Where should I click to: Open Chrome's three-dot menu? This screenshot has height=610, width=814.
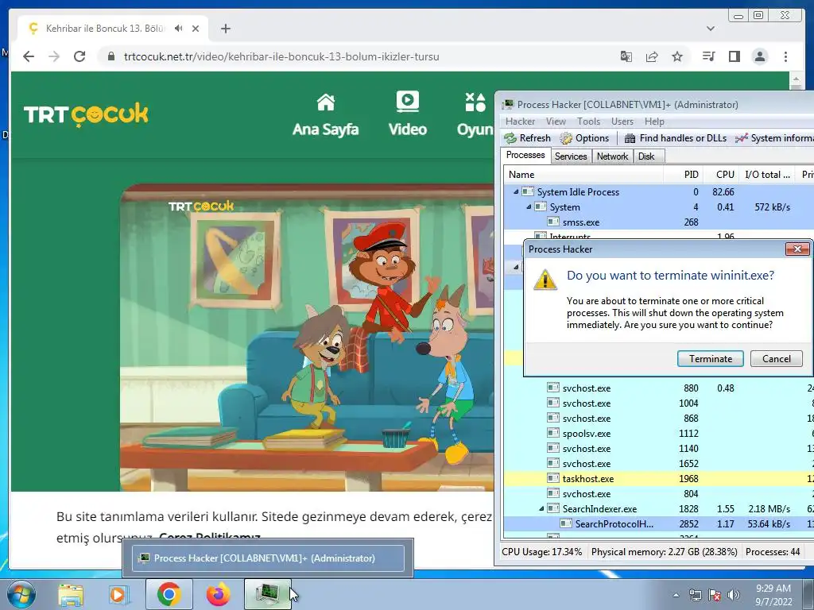point(785,56)
